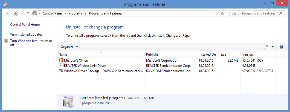Open View installed updates link
This screenshot has width=290, height=112.
click(26, 35)
